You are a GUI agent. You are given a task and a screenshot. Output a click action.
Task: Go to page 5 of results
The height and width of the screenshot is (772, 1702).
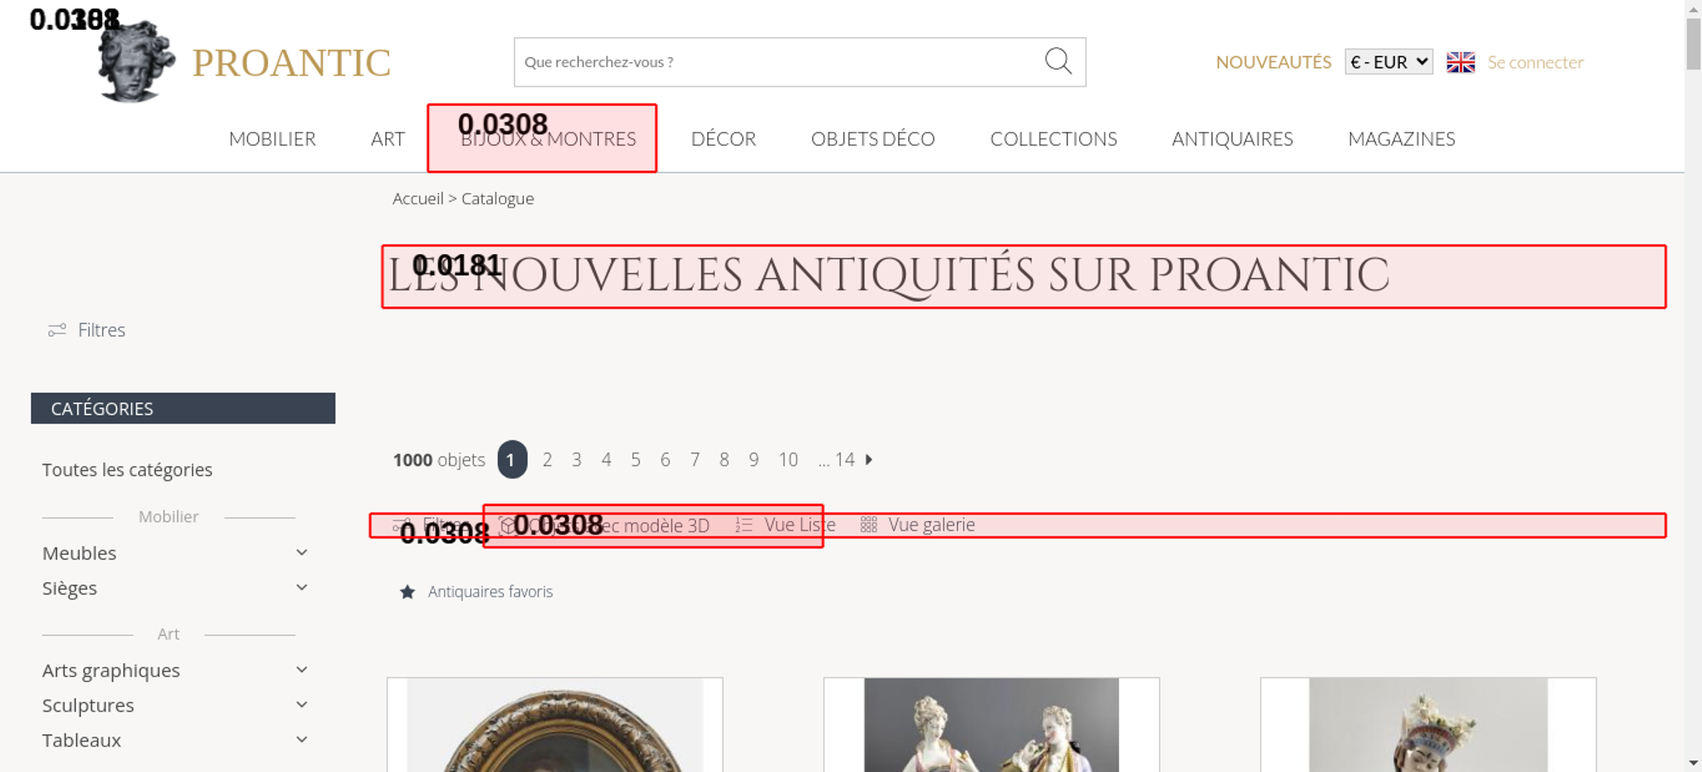pyautogui.click(x=636, y=460)
